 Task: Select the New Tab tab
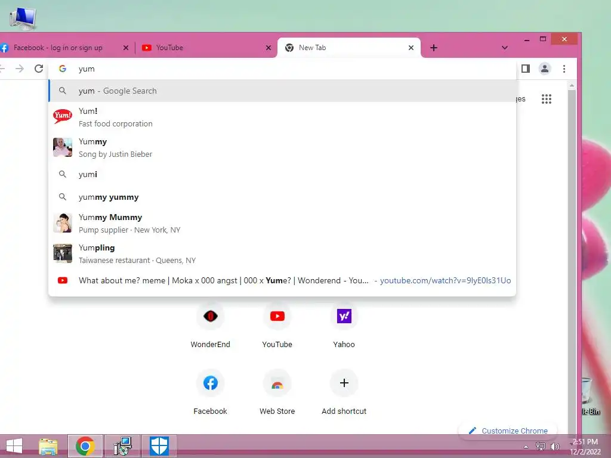point(348,48)
